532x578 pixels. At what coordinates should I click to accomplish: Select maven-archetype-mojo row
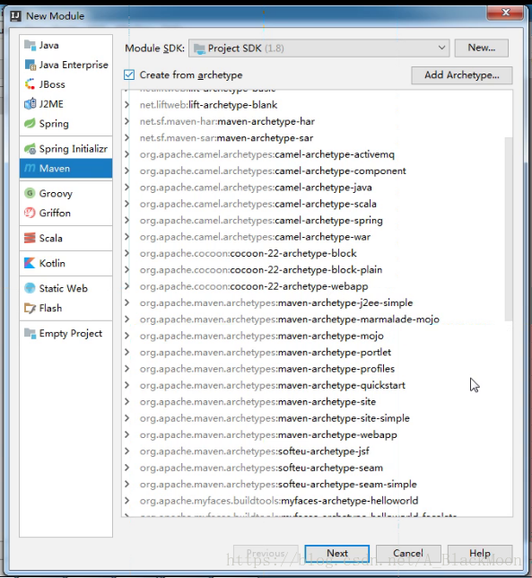click(317, 336)
